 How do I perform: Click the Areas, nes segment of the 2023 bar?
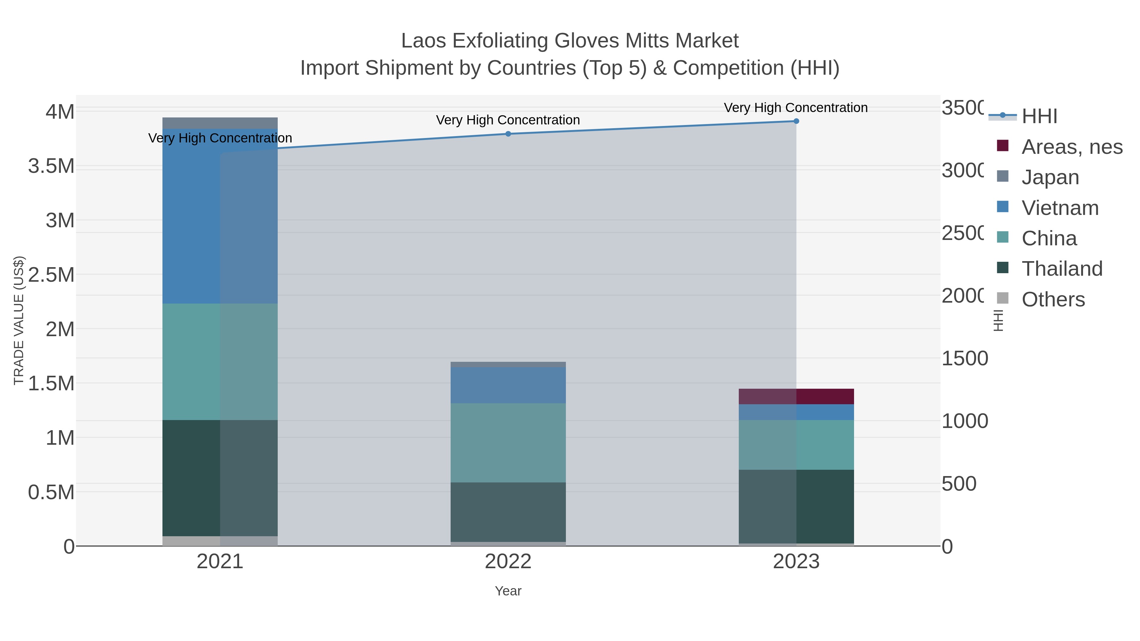(796, 396)
